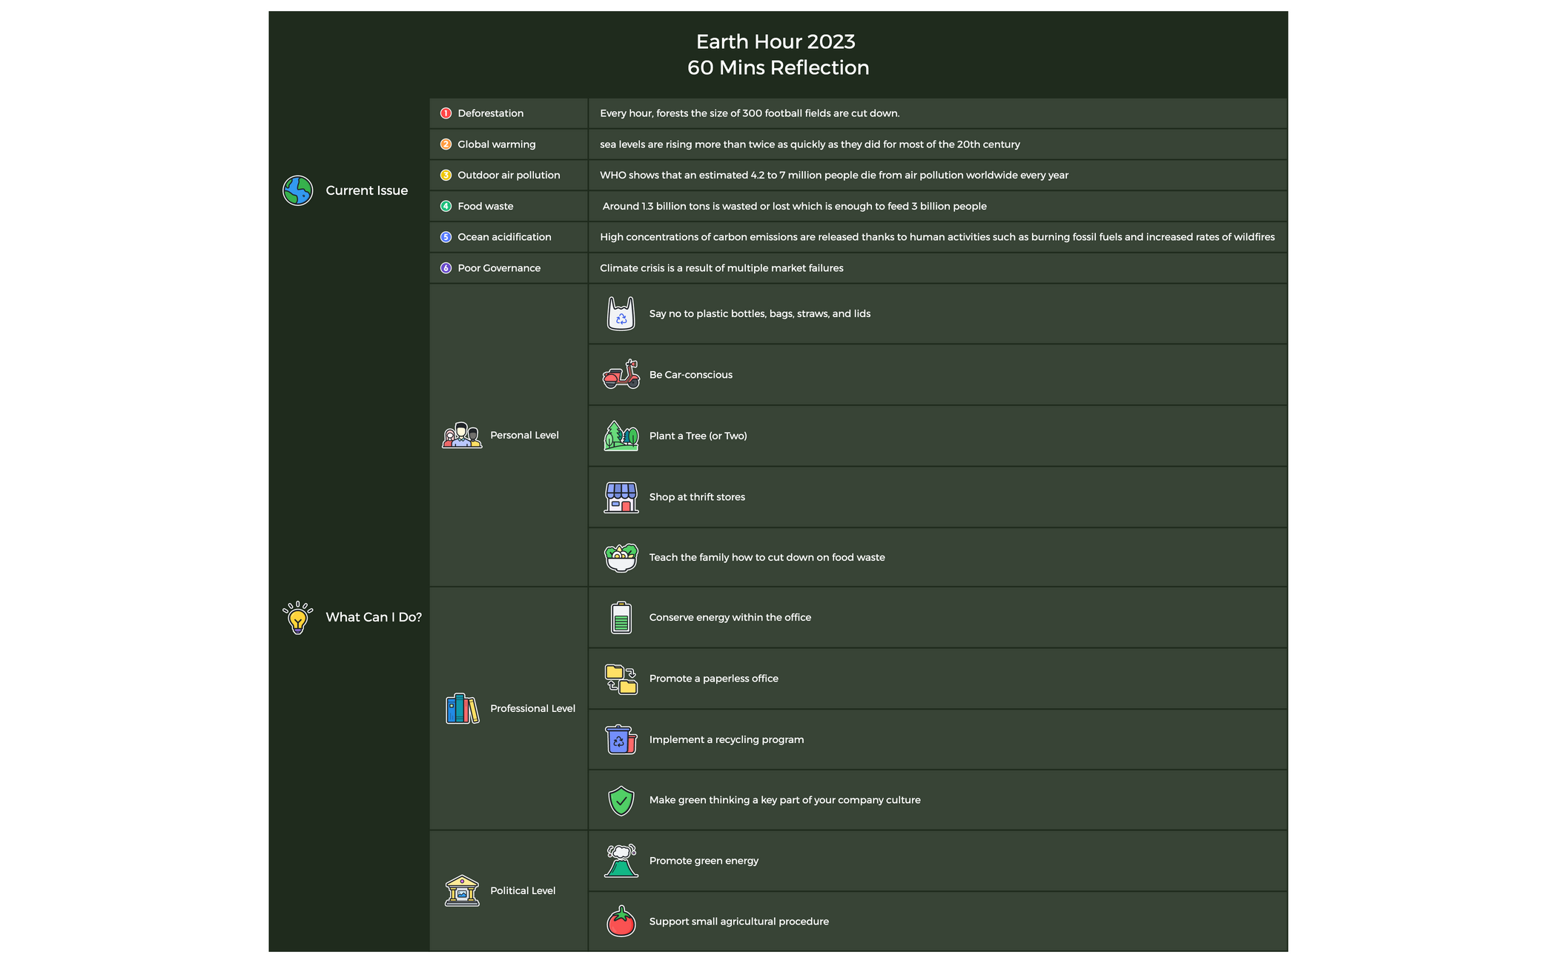Click the green battery icon

point(621,618)
